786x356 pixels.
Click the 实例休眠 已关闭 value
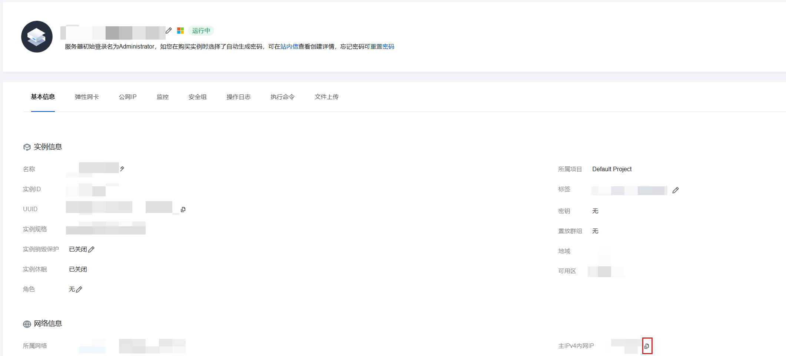pyautogui.click(x=78, y=269)
